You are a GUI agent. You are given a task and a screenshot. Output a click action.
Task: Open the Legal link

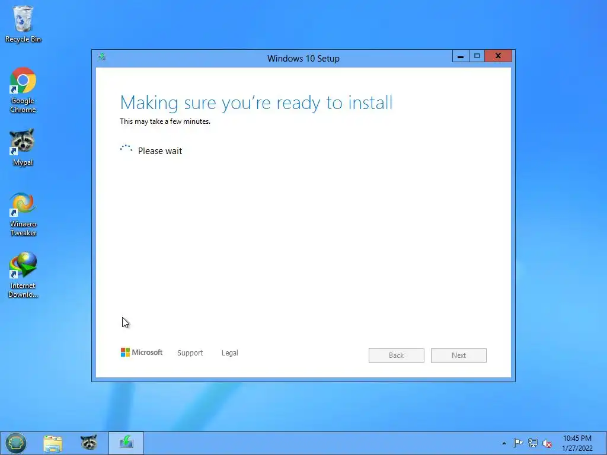pos(229,353)
